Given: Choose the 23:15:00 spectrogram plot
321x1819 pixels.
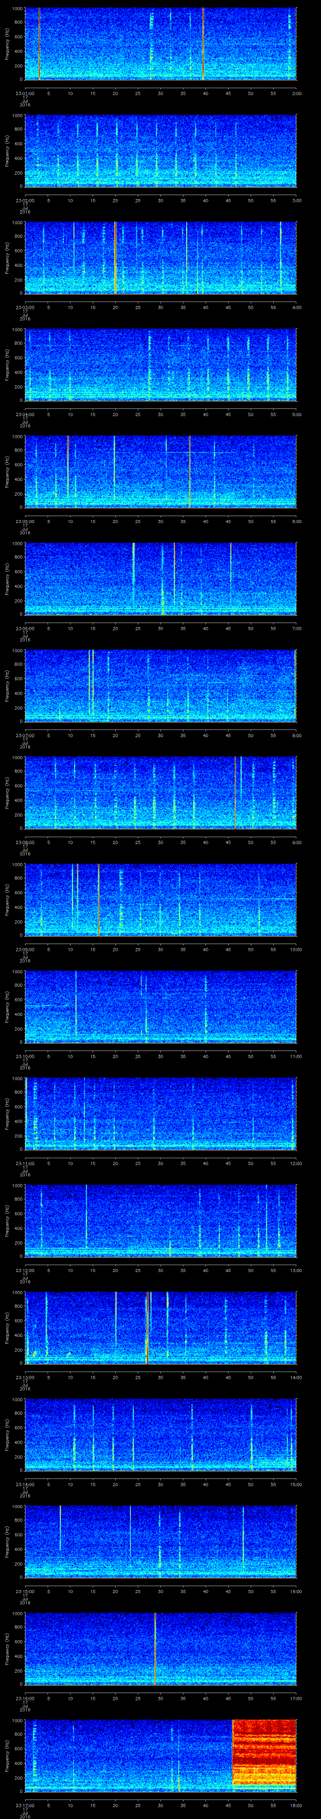Looking at the screenshot, I should pos(161,1542).
